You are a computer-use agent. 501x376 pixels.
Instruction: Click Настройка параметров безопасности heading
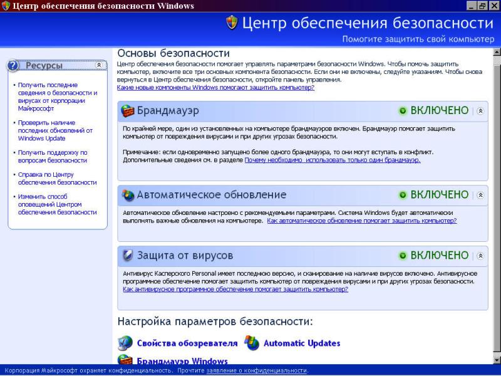215,321
